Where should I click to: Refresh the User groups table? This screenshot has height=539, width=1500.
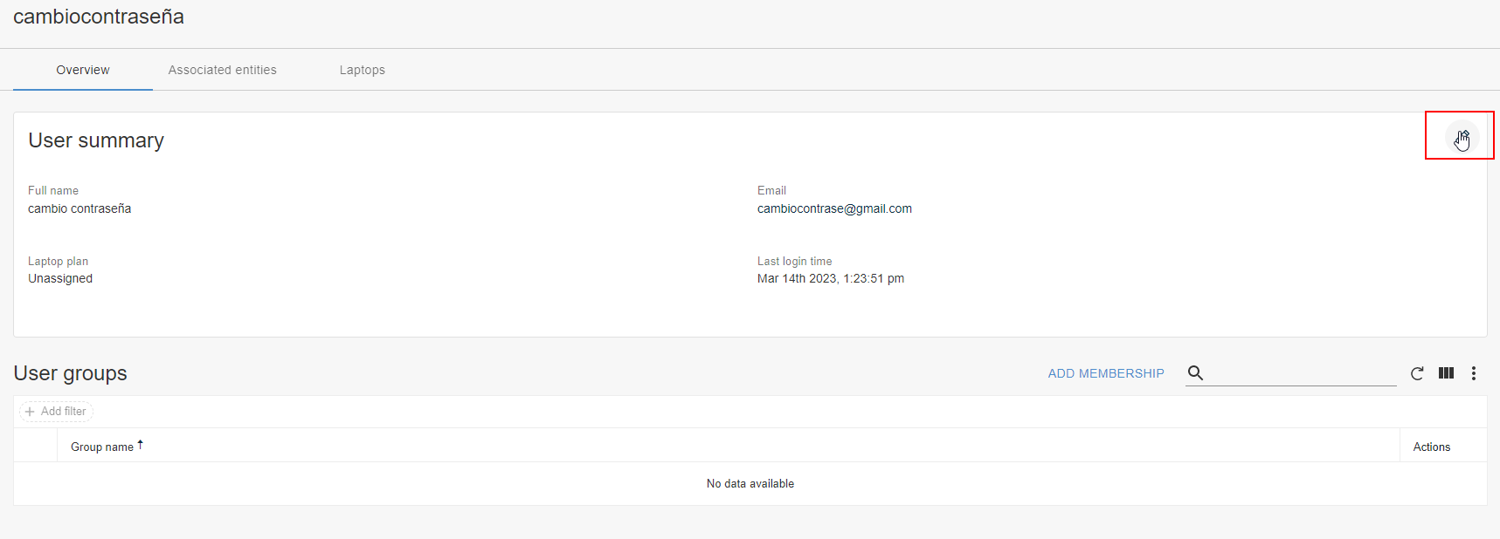[1417, 373]
